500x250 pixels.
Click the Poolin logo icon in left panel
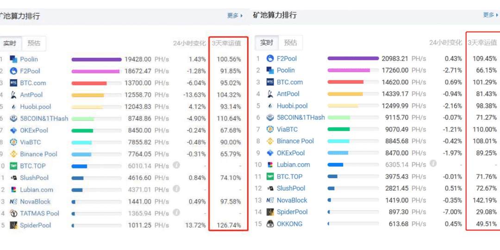pos(13,59)
